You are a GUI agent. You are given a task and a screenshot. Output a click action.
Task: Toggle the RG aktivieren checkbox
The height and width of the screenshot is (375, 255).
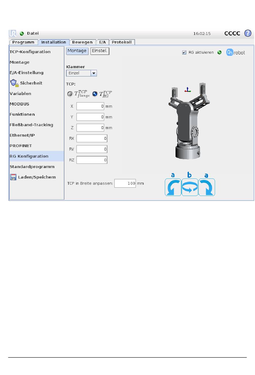click(x=184, y=52)
